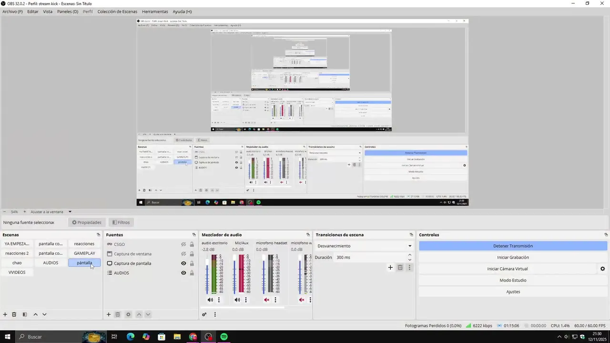610x343 pixels.
Task: Open Windows Start menu
Action: tap(8, 337)
